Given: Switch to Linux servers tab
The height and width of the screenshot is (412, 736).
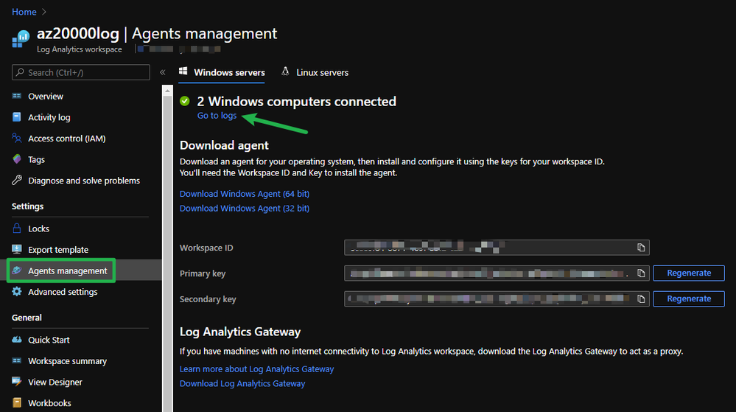Looking at the screenshot, I should (315, 72).
